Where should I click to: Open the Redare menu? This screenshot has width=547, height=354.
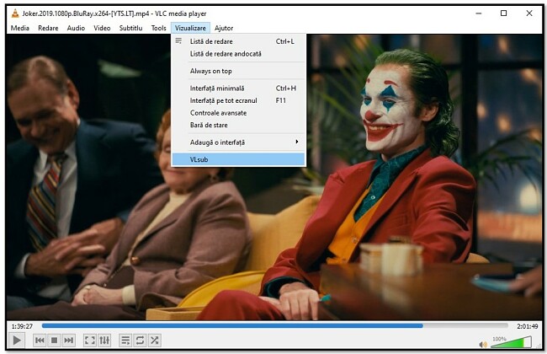tap(48, 28)
